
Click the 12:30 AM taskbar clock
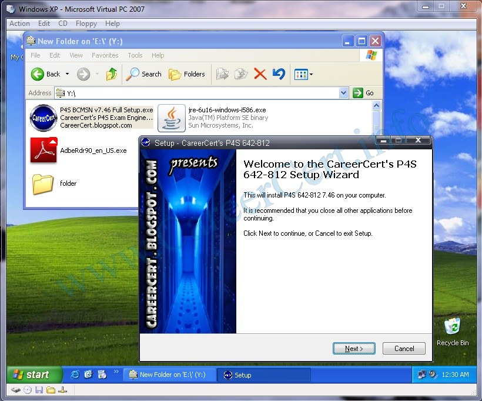pyautogui.click(x=455, y=375)
